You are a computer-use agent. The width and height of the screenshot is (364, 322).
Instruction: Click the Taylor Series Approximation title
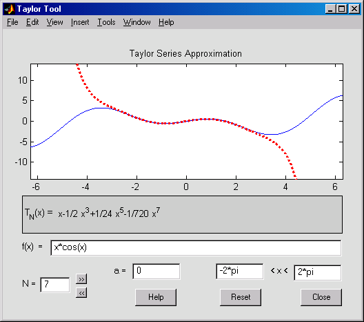(185, 53)
